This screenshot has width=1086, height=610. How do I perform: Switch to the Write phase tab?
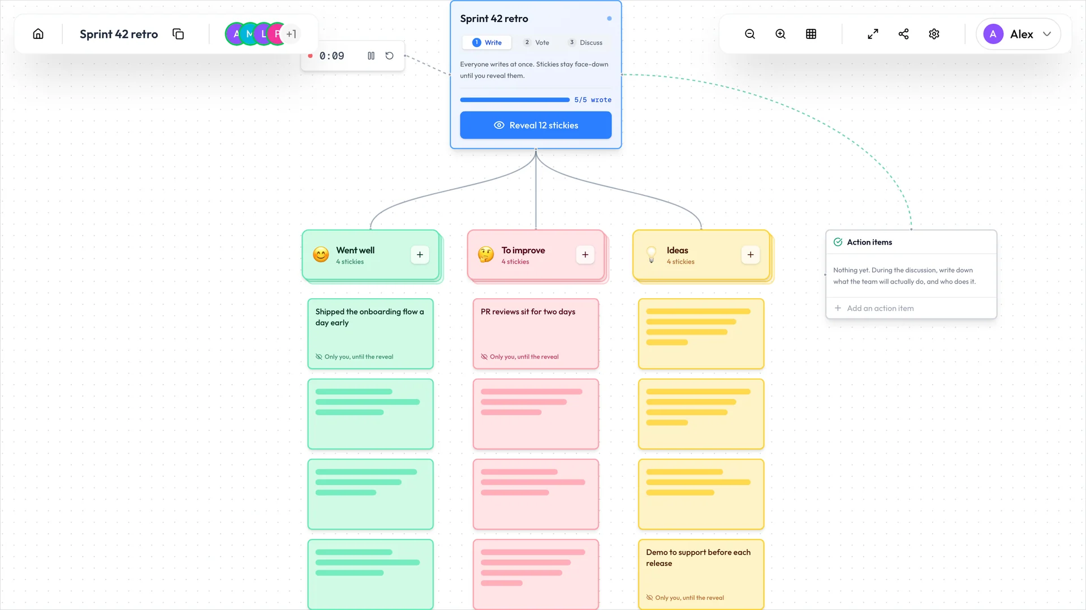coord(487,42)
